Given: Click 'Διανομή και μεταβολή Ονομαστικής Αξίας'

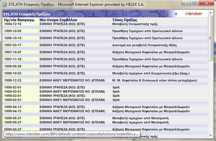Looking at the screenshot, I should coord(145,45).
